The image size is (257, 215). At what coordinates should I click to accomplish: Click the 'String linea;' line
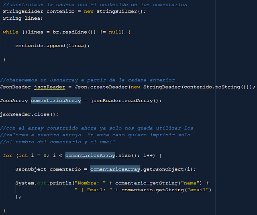click(x=23, y=18)
